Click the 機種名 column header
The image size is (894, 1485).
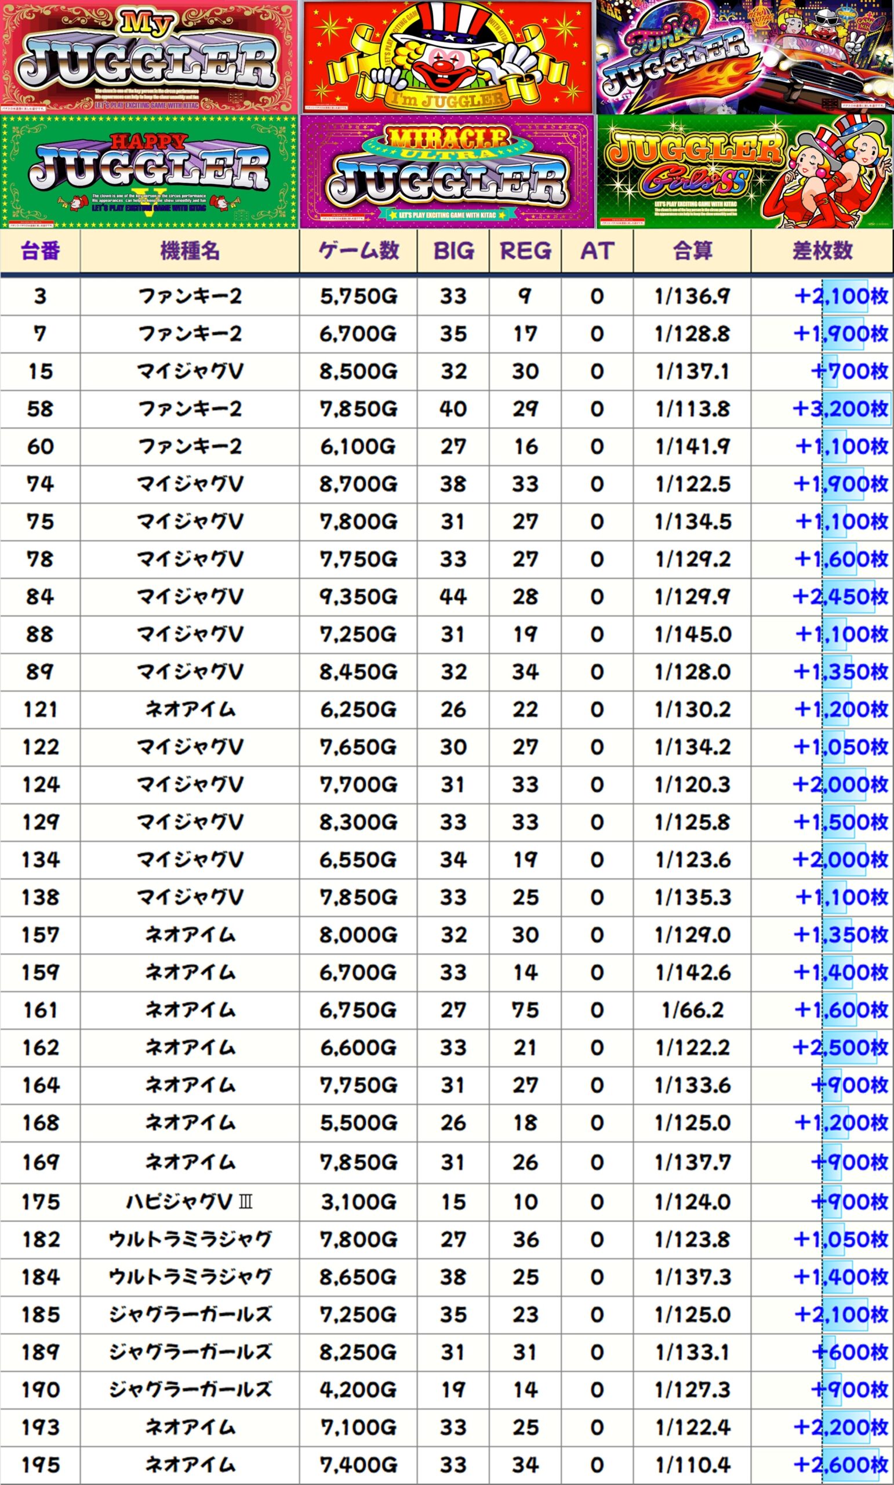click(x=190, y=251)
